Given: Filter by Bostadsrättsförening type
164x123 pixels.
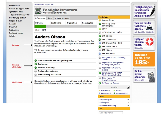Looking at the screenshot, I should pyautogui.click(x=107, y=106).
